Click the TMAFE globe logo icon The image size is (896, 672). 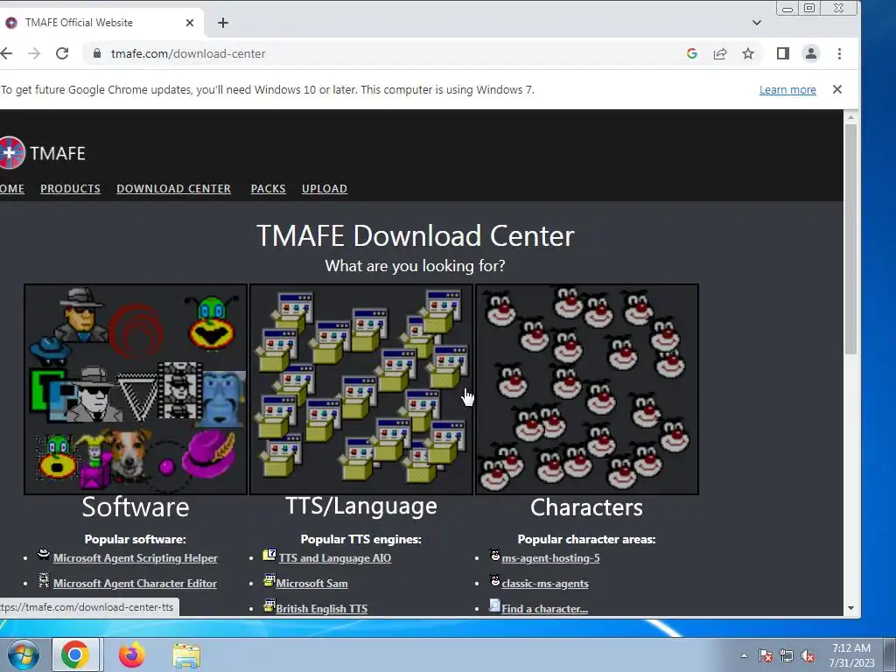[11, 153]
